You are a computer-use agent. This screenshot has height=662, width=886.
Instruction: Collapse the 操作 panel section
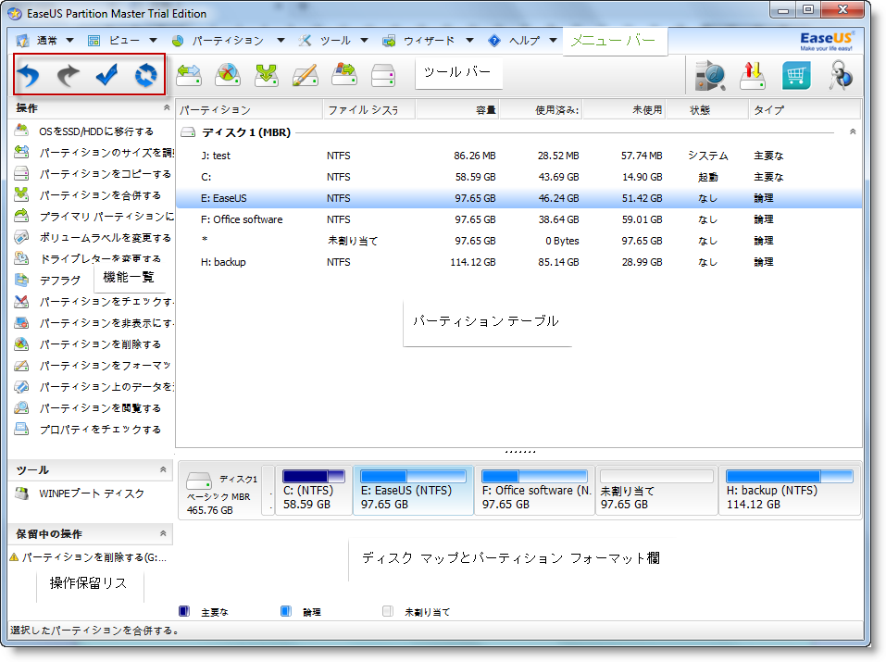[x=167, y=108]
